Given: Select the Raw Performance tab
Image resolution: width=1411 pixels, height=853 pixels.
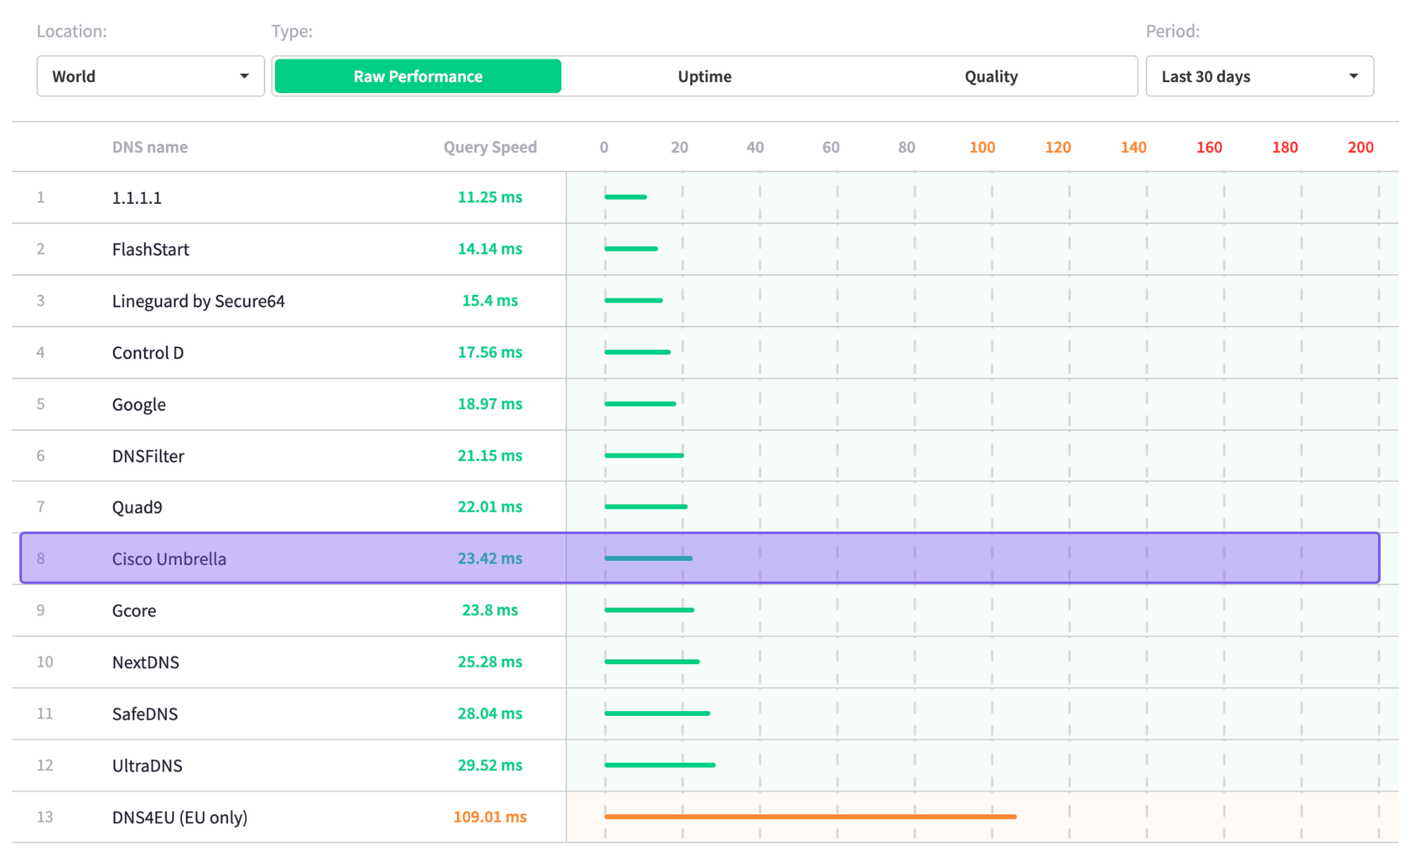Looking at the screenshot, I should [418, 76].
